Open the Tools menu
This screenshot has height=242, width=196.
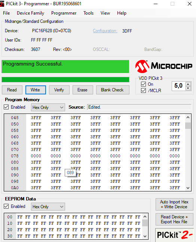click(88, 13)
